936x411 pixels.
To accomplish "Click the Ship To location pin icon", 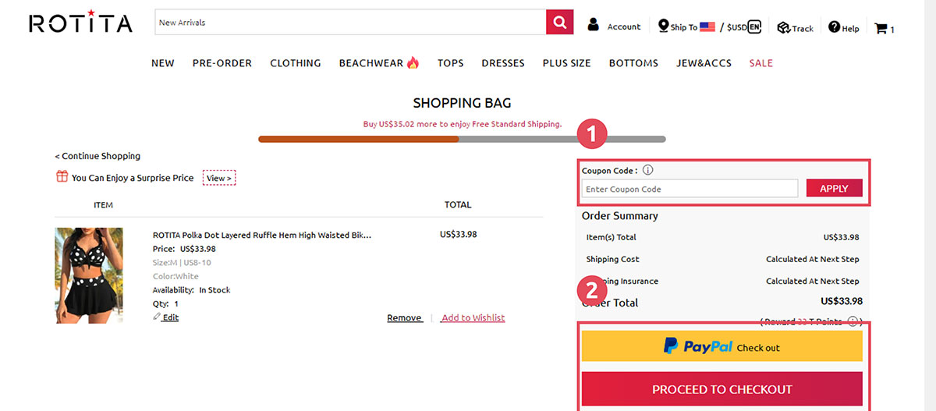I will [663, 27].
